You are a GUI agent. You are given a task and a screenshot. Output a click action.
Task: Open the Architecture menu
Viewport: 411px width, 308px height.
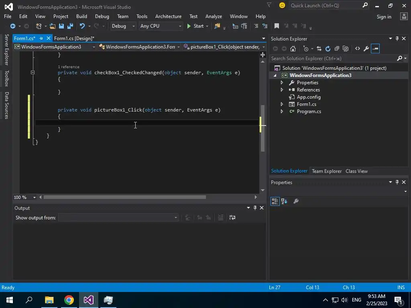pos(168,16)
